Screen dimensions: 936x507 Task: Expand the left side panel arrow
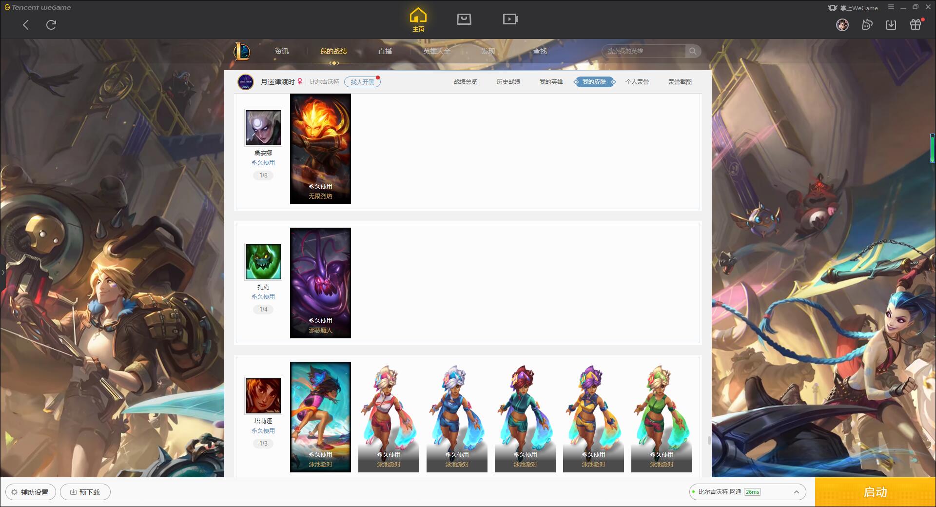(2, 272)
